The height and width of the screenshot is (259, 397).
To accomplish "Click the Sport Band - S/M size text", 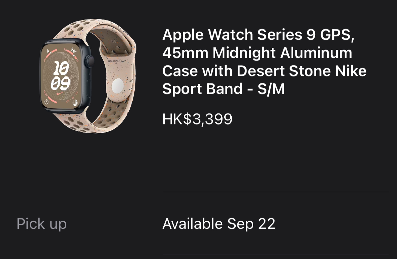I will point(224,89).
